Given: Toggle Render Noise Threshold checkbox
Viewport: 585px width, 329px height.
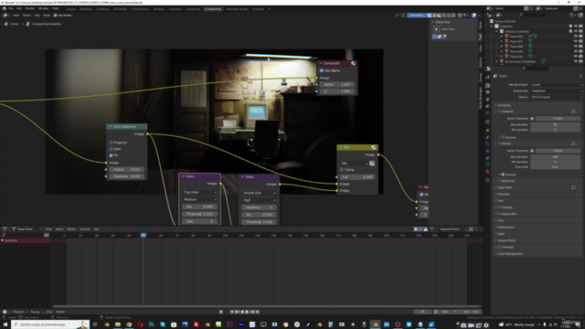Looking at the screenshot, I should point(532,151).
